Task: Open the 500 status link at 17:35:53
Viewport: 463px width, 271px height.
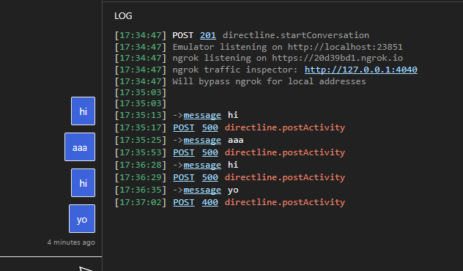Action: click(x=210, y=152)
